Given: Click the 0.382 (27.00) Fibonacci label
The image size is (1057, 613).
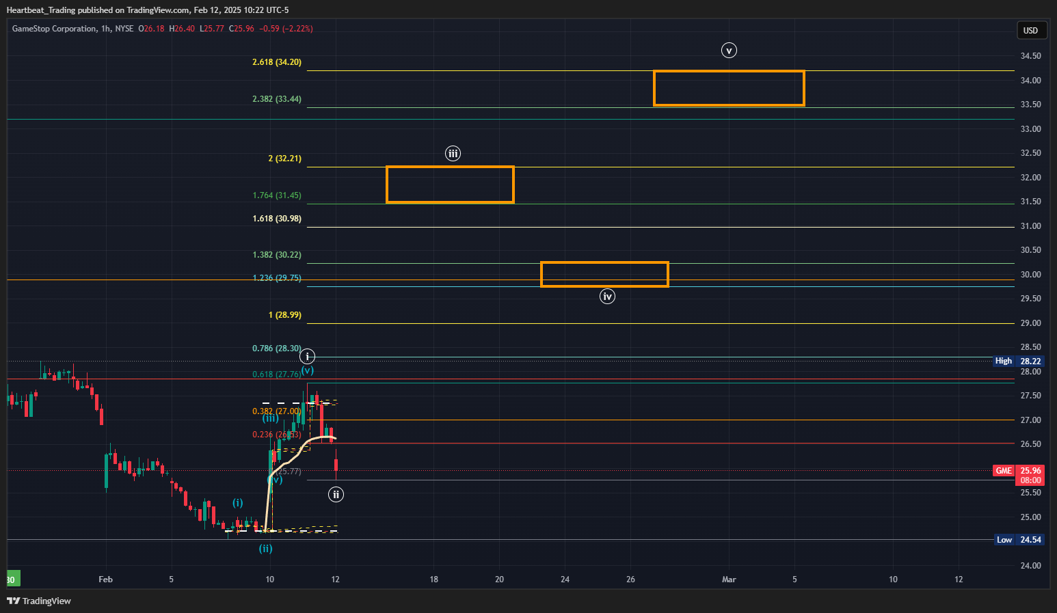Looking at the screenshot, I should (x=277, y=411).
